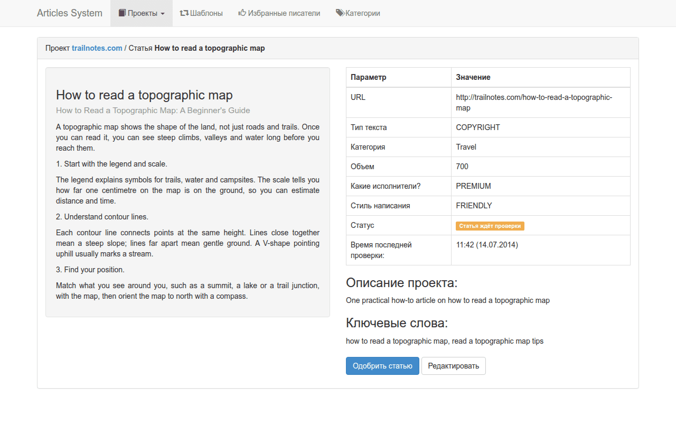676x423 pixels.
Task: Click the Параметр column header
Action: [x=369, y=77]
